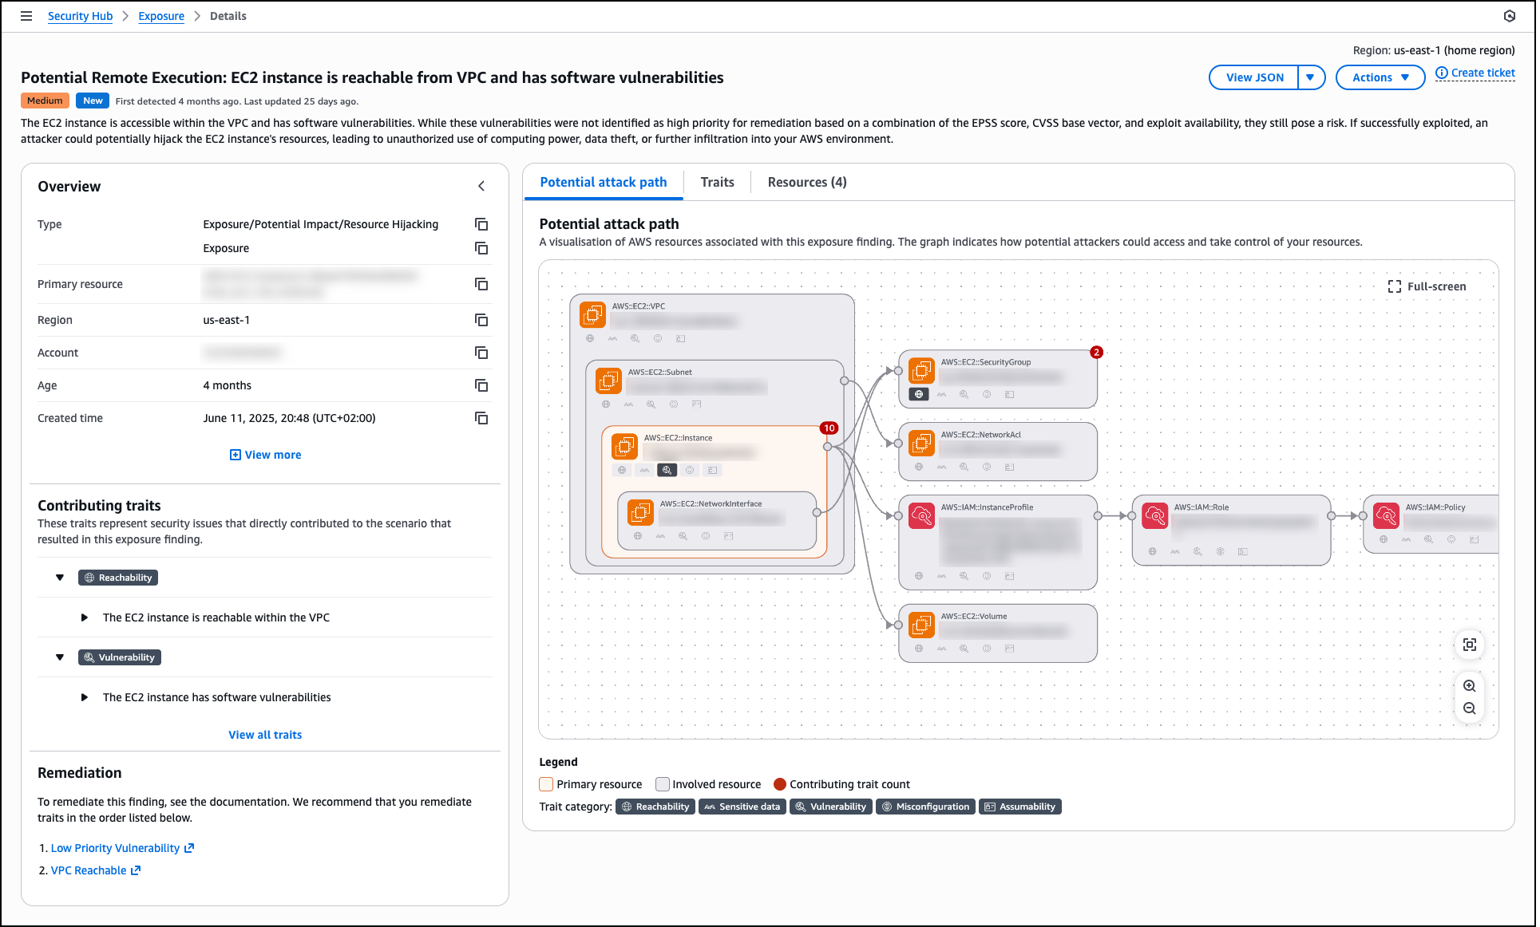The width and height of the screenshot is (1540, 927).
Task: Zoom in on the attack path graph
Action: click(1469, 686)
